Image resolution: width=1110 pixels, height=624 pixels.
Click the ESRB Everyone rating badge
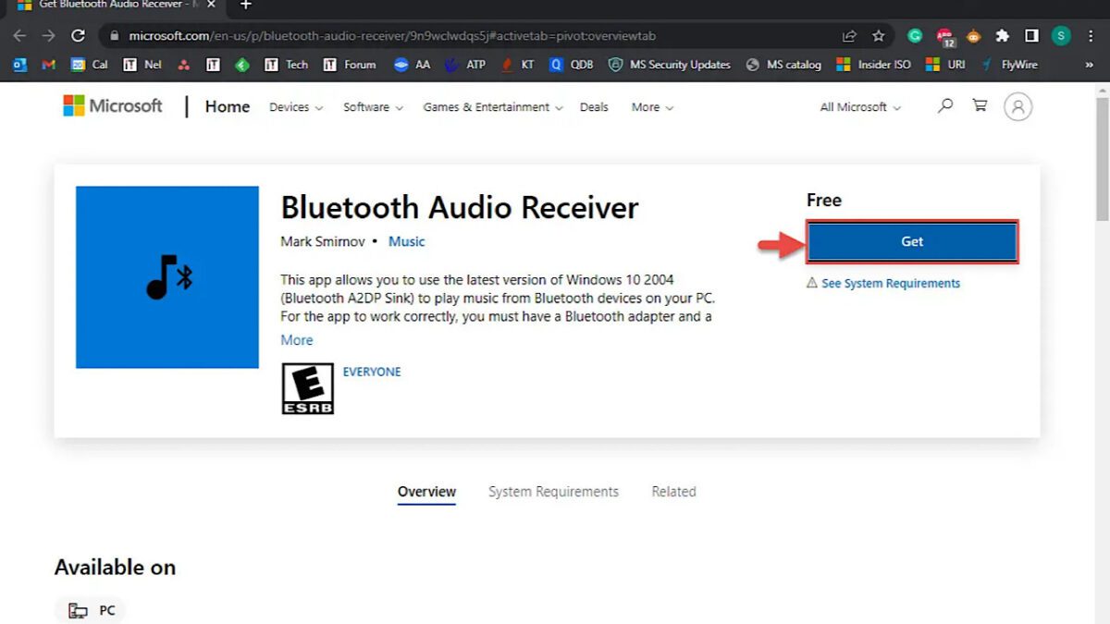click(307, 388)
